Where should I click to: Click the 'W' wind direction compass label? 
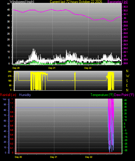(x=127, y=76)
